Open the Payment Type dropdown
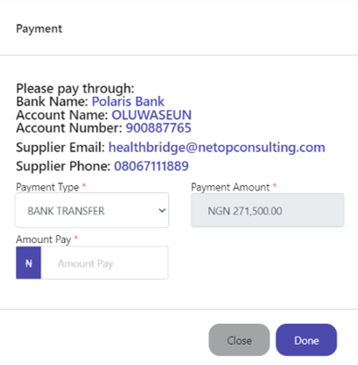 pos(92,210)
